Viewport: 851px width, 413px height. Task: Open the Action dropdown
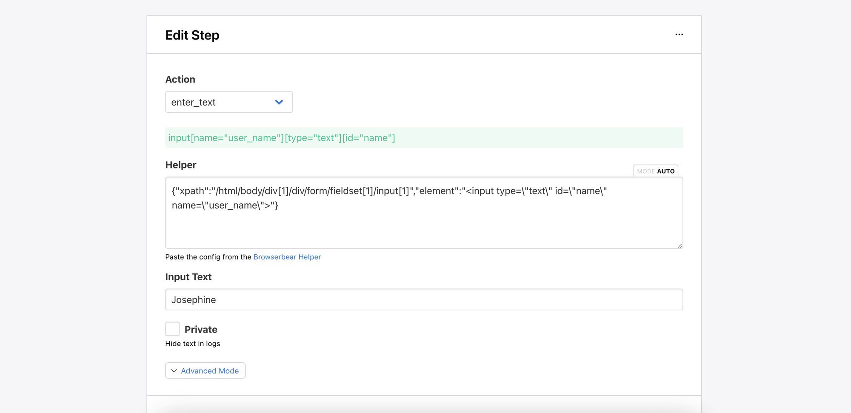228,102
